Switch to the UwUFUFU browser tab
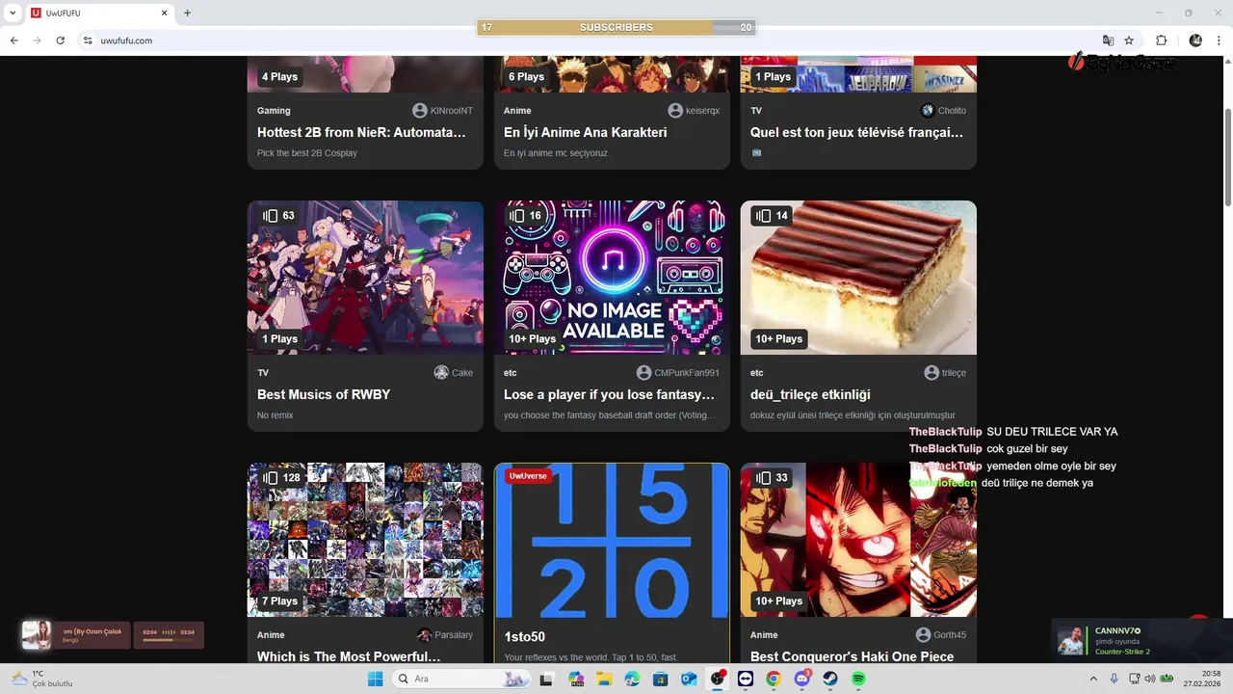Viewport: 1233px width, 694px height. tap(98, 13)
